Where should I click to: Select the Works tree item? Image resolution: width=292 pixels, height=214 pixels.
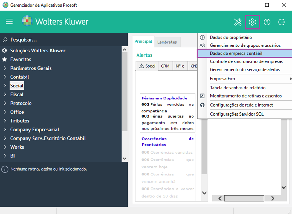17,147
